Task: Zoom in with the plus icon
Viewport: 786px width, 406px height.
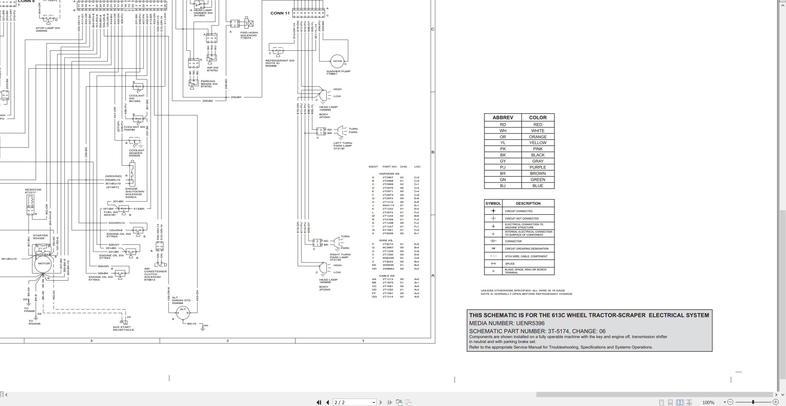Action: point(776,402)
